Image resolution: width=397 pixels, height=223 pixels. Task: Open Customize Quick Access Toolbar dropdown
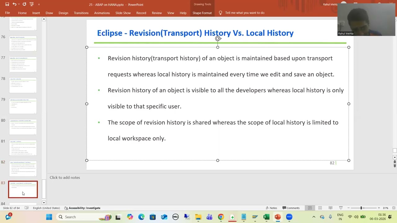[x=39, y=4]
